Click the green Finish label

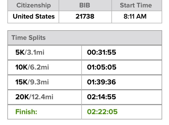[x=26, y=112]
